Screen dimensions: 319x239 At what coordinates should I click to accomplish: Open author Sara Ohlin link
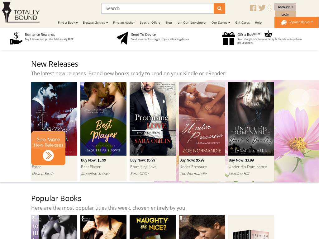(139, 174)
